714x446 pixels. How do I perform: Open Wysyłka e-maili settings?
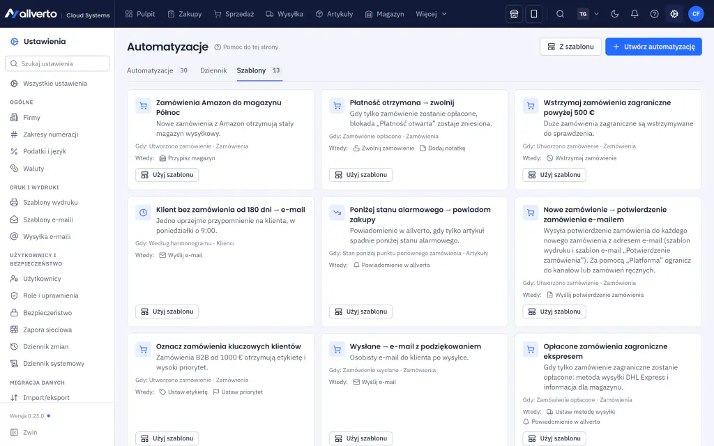coord(57,237)
